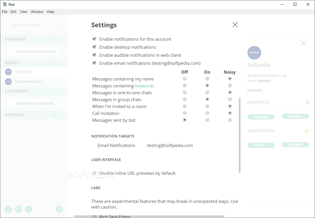315x218 pixels.
Task: Click the Unverify device button
Action: pos(261,117)
